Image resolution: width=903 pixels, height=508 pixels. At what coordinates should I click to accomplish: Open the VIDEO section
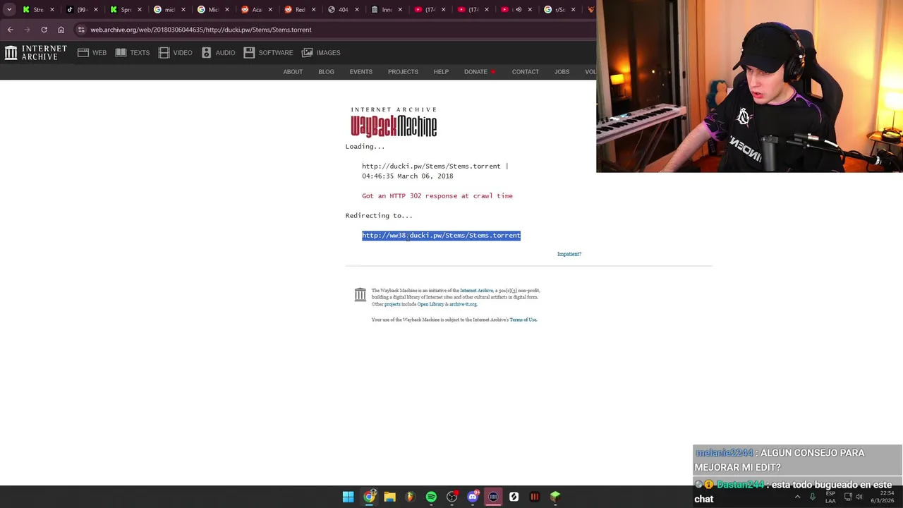pyautogui.click(x=176, y=53)
